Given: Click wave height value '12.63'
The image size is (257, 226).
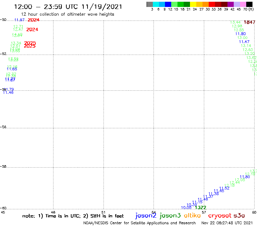Looking at the screenshot, I should click(248, 50).
